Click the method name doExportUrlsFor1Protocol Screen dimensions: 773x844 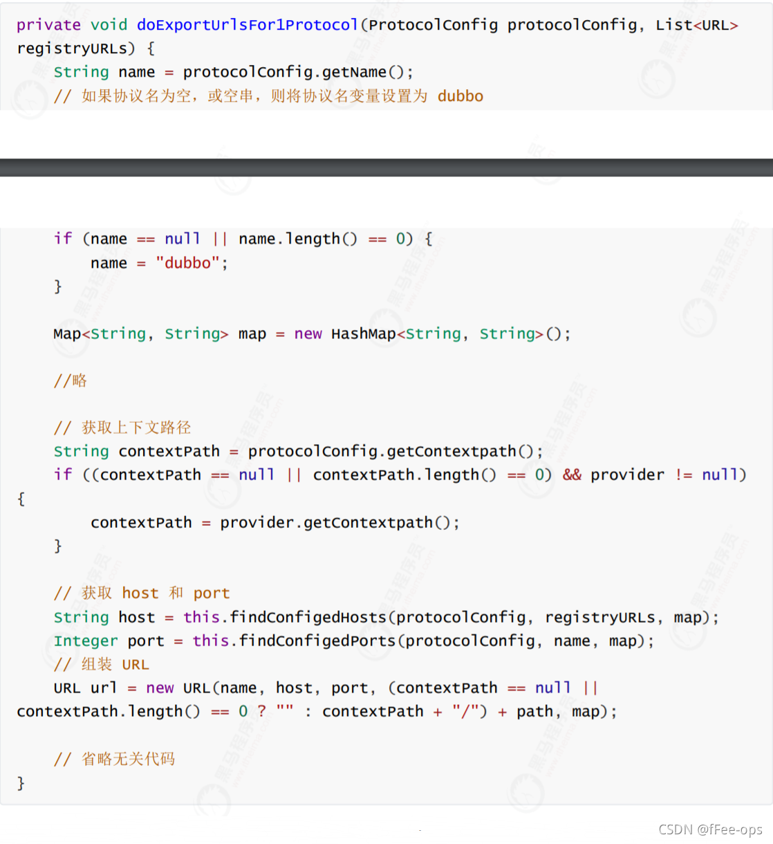point(248,25)
